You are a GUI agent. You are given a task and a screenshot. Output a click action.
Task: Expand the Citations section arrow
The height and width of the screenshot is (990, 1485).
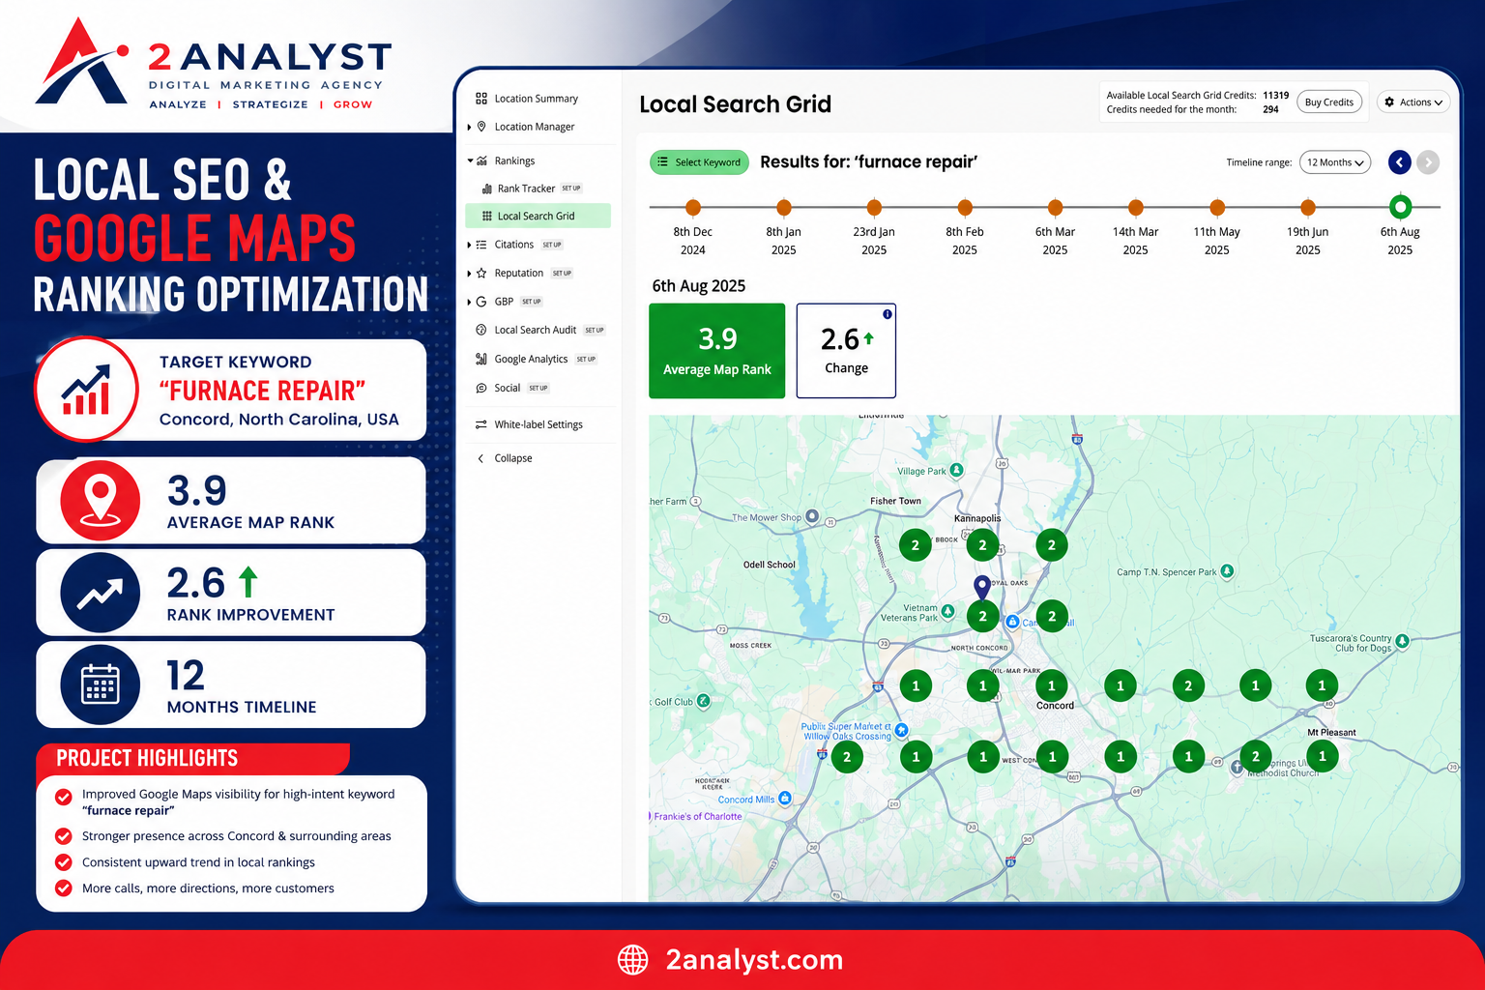pyautogui.click(x=469, y=245)
